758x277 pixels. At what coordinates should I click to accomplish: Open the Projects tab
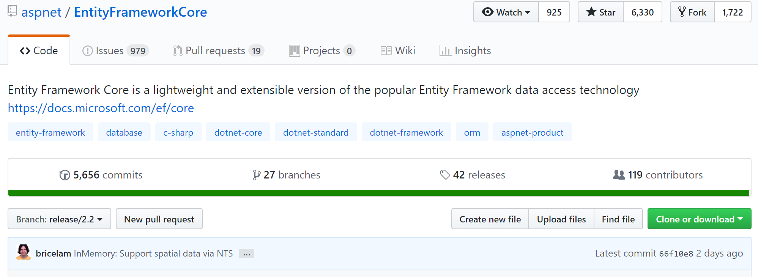[322, 51]
